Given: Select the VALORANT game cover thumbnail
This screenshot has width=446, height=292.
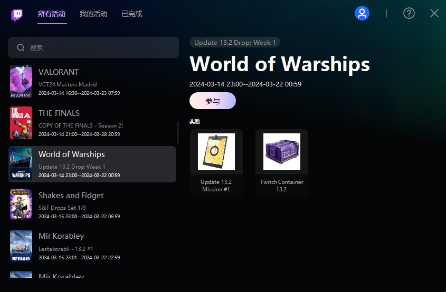Looking at the screenshot, I should 21,82.
